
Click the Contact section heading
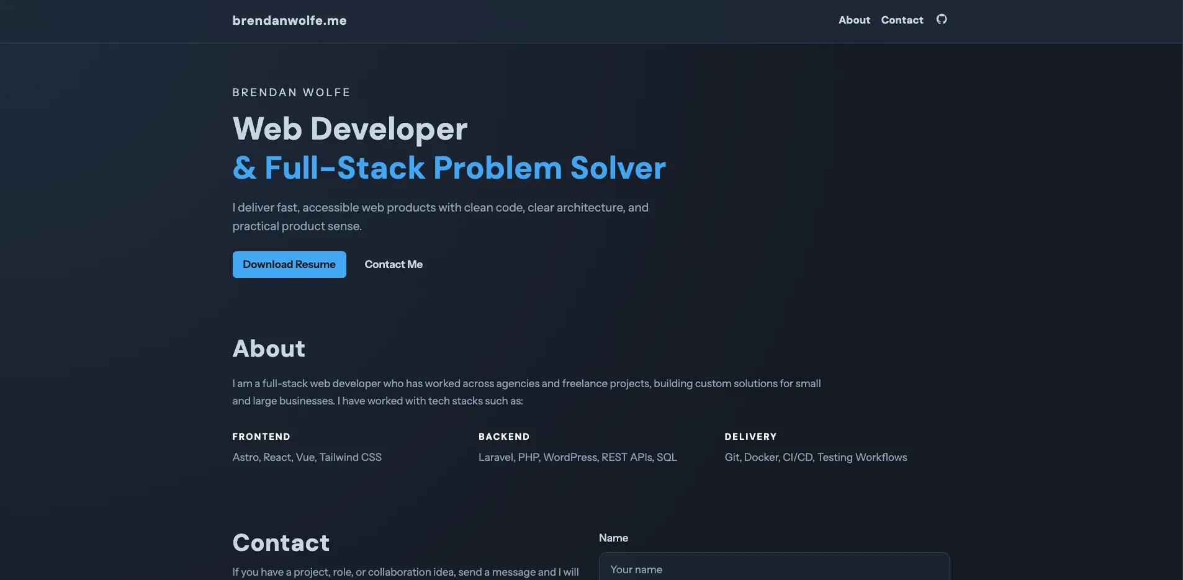click(281, 543)
